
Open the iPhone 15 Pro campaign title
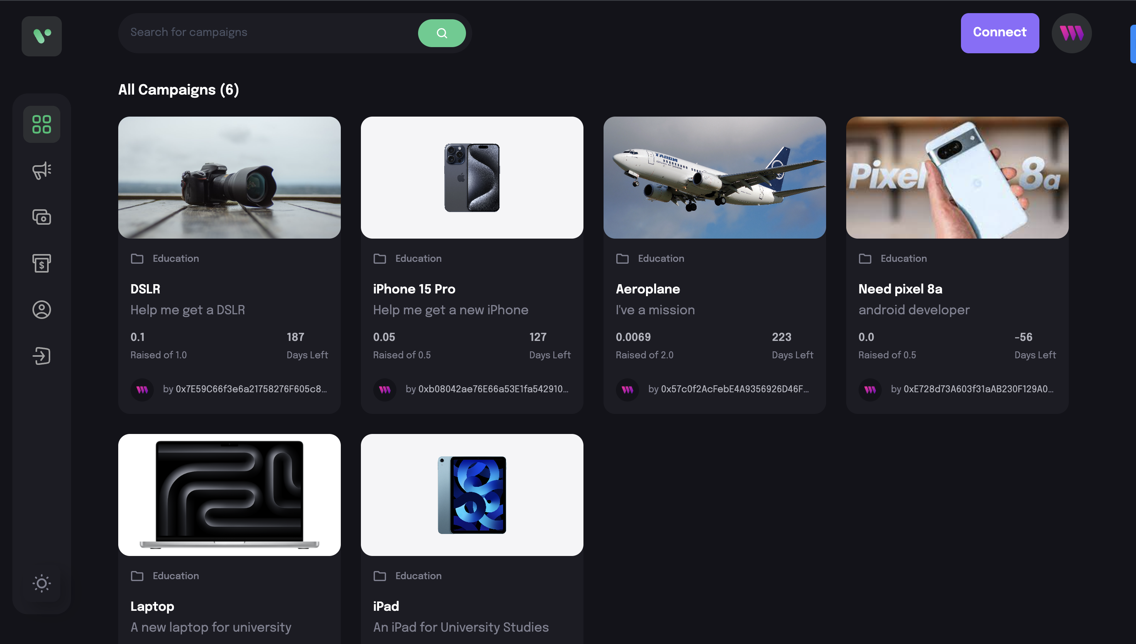pyautogui.click(x=414, y=289)
